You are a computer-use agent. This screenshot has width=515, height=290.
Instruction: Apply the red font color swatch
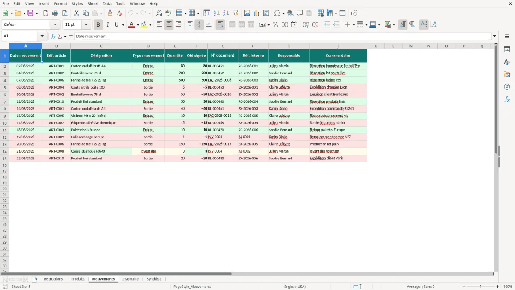point(132,25)
